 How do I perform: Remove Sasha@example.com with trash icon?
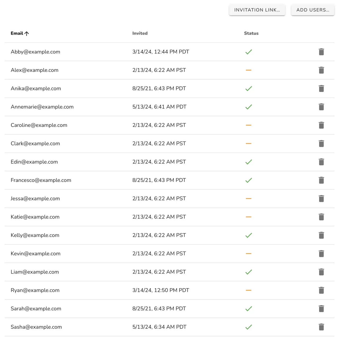pos(321,327)
